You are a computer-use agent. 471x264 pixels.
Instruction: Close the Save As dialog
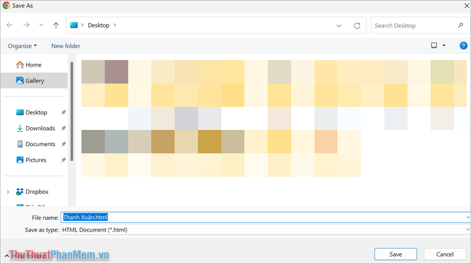click(466, 5)
